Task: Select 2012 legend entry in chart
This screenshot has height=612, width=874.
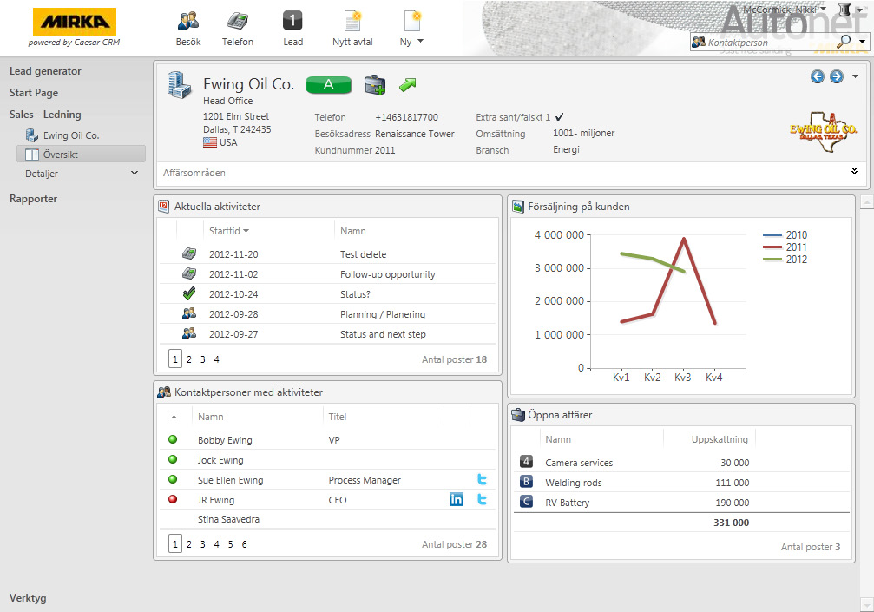Action: click(x=785, y=260)
